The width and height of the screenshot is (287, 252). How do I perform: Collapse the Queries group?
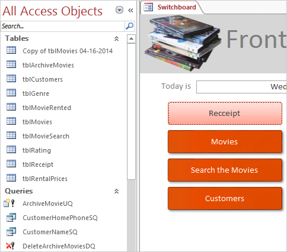point(116,191)
